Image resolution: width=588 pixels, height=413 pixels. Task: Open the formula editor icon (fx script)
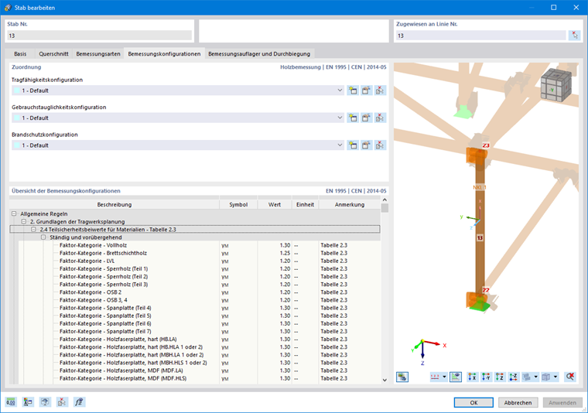coord(79,402)
